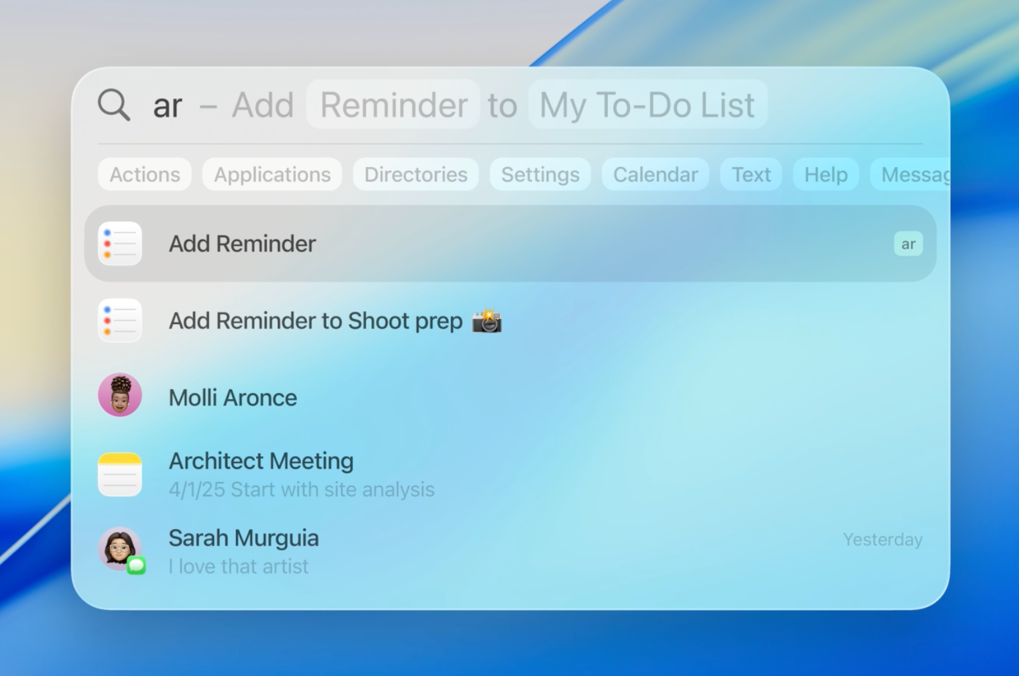Click the Notes icon for Architect Meeting
This screenshot has width=1019, height=676.
pos(120,475)
